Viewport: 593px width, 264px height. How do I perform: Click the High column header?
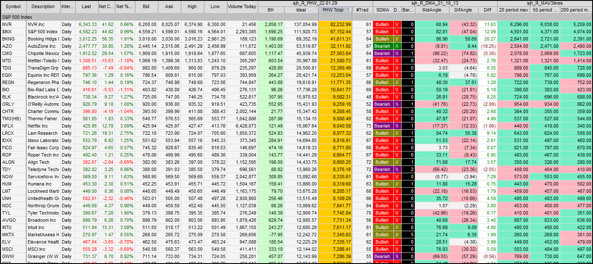(192, 6)
